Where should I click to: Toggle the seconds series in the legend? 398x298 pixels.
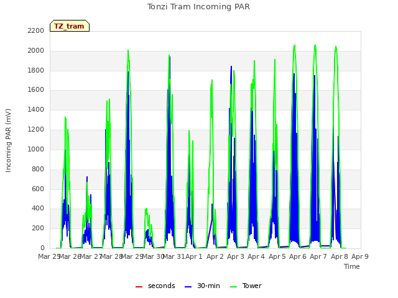click(155, 286)
